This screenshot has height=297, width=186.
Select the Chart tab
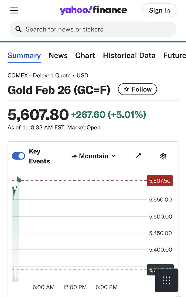[85, 55]
